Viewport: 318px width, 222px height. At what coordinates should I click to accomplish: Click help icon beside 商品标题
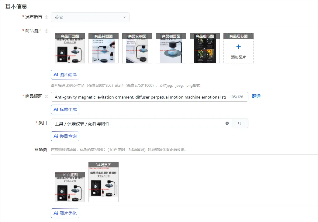(x=47, y=96)
